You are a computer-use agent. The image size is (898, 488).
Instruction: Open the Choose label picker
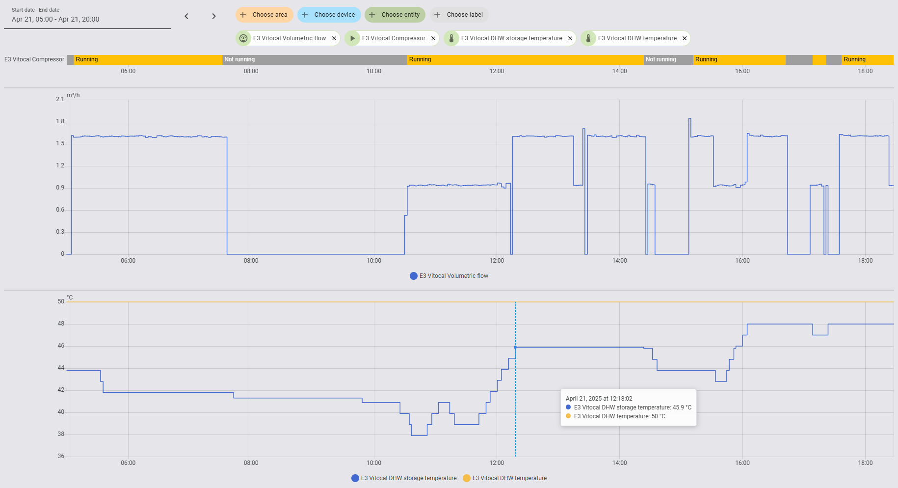(459, 15)
